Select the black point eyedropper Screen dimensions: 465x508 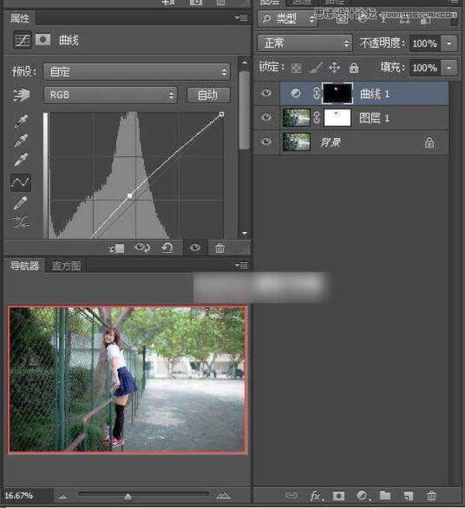coord(21,122)
